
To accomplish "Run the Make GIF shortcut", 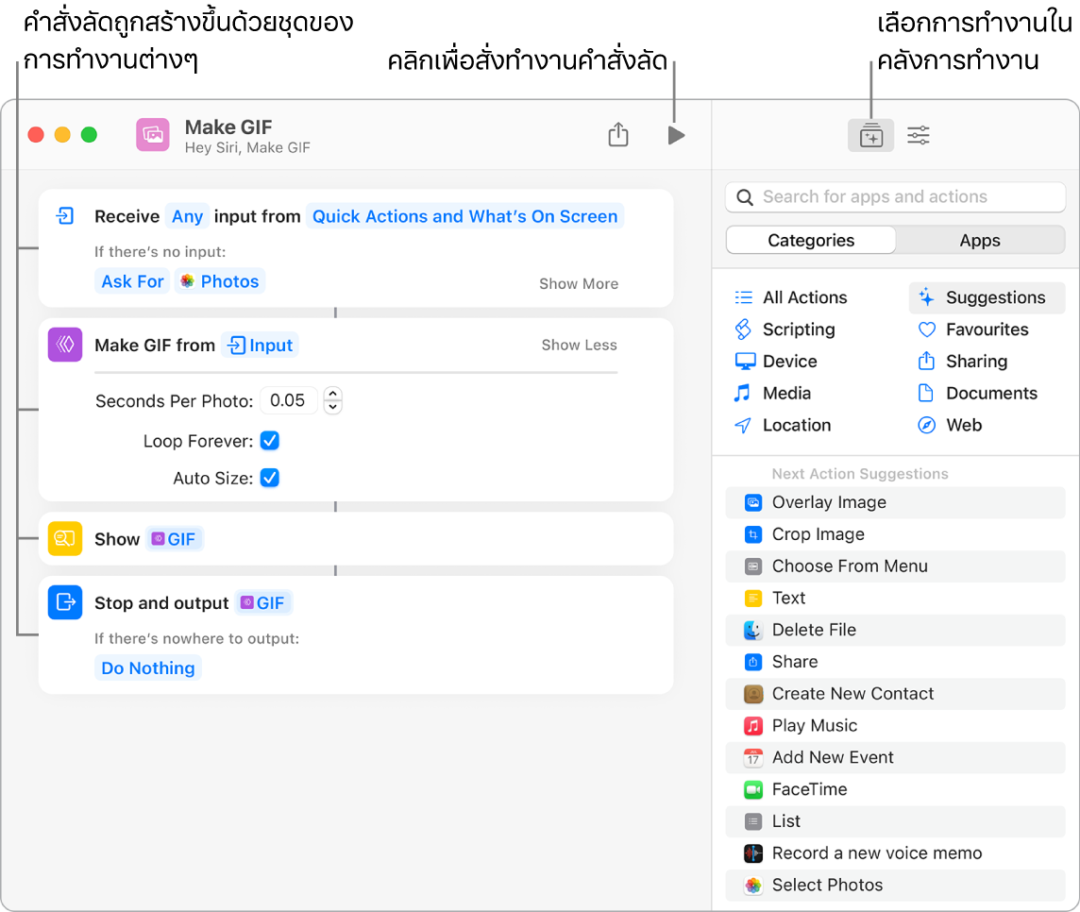I will pyautogui.click(x=676, y=135).
